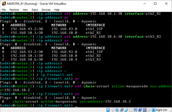
Task: Minimize the VirtualBox window
Action: click(x=145, y=4)
